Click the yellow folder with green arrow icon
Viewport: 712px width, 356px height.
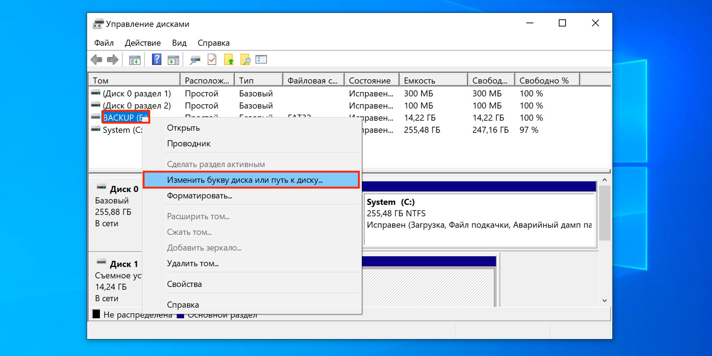coord(229,60)
